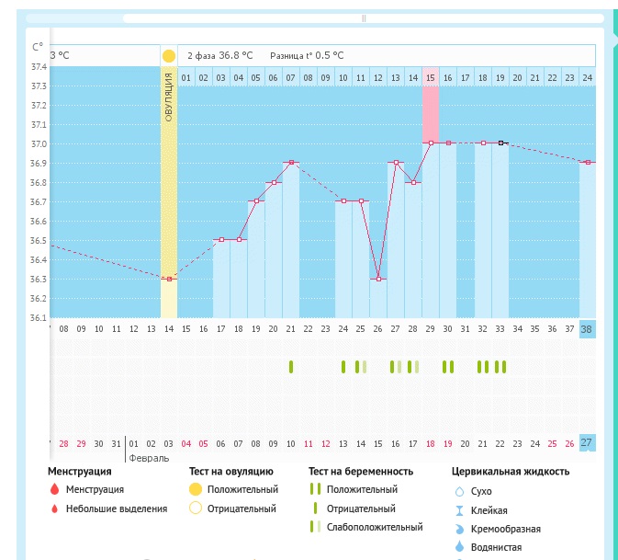Click the Сухо cervical fluid icon
Screen dimensions: 618x560
460,492
